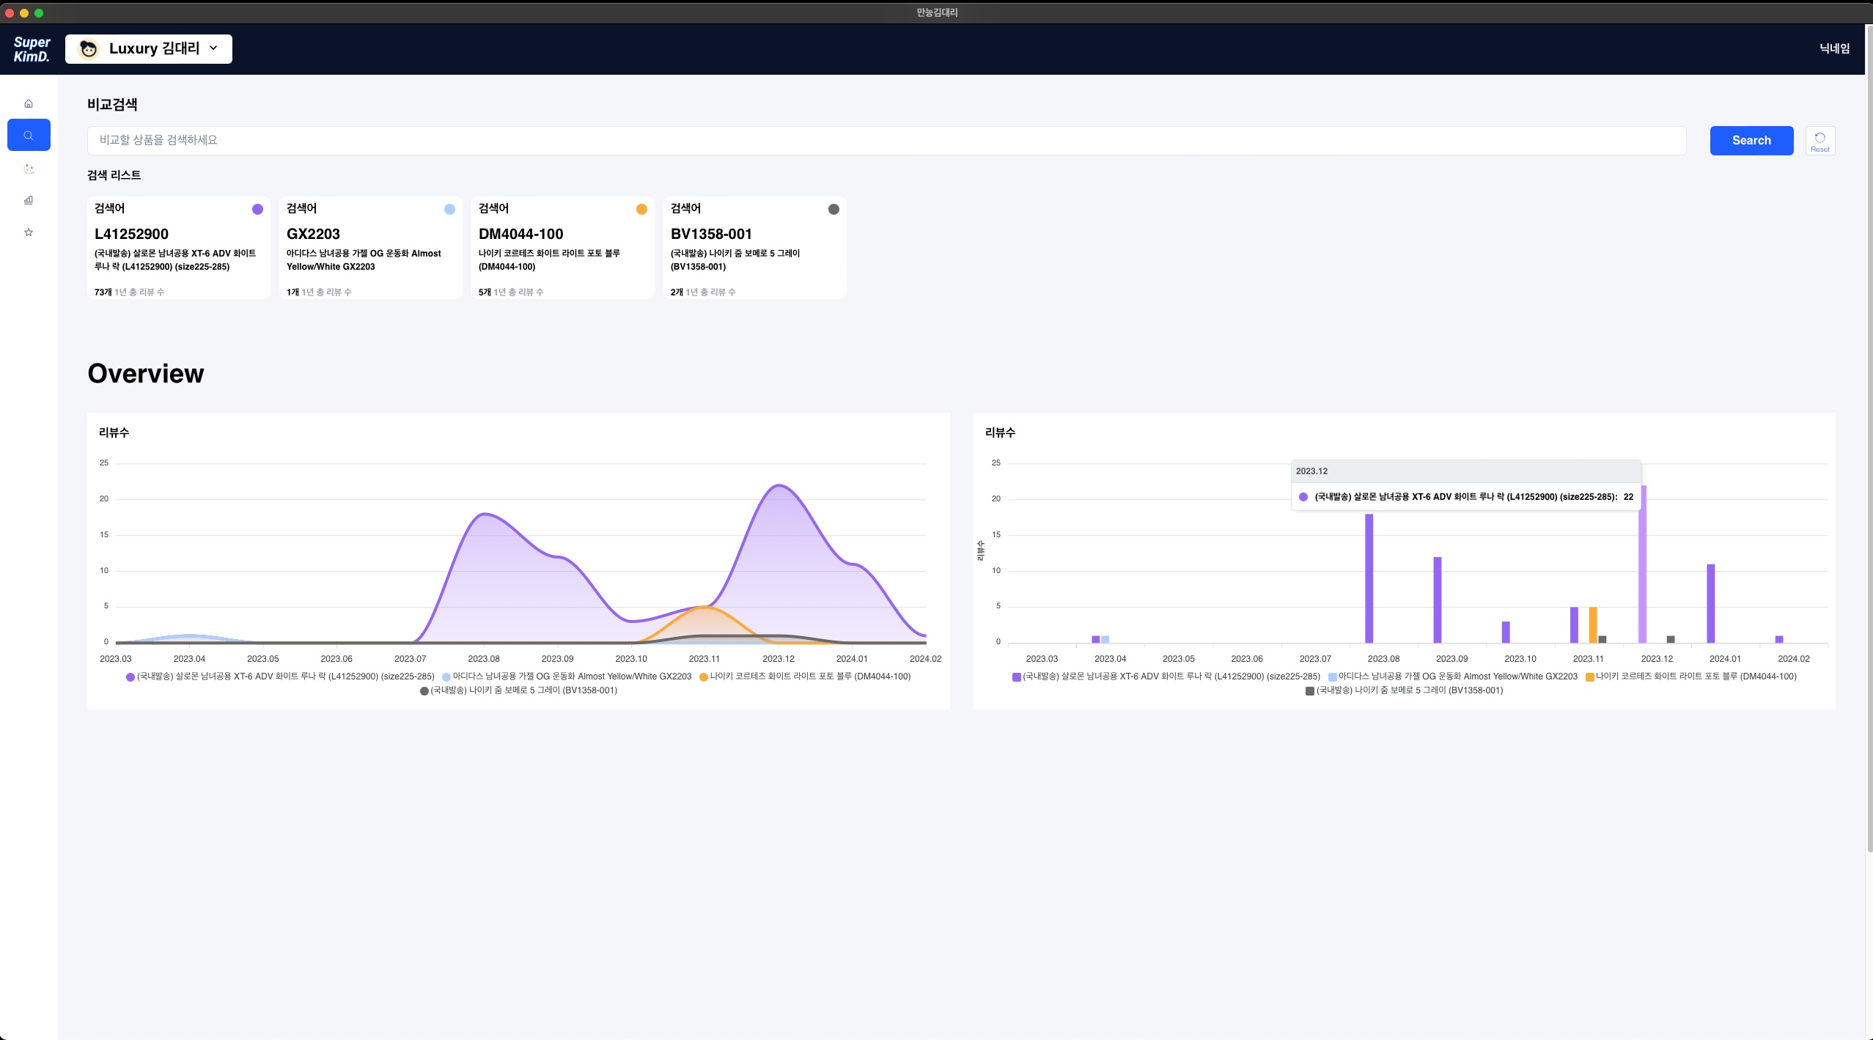Focus the 비교할 상품을 검색하세요 input field
This screenshot has width=1873, height=1040.
[886, 140]
